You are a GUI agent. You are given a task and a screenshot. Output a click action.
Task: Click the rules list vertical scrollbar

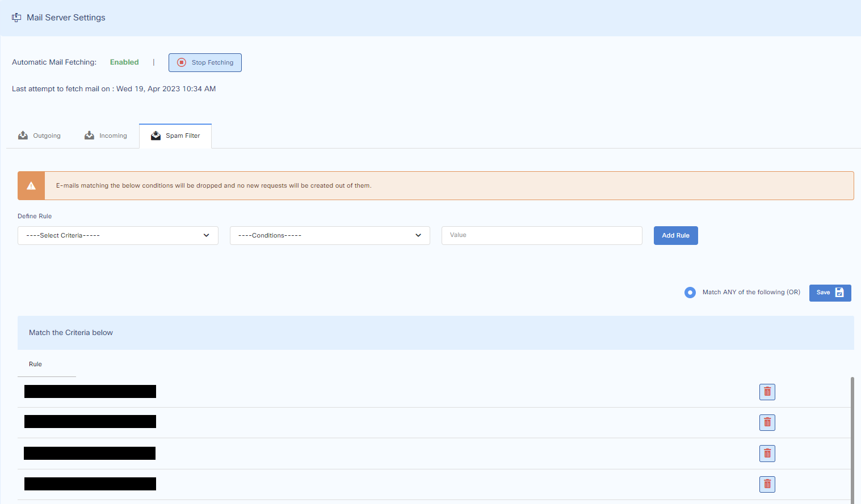852,439
